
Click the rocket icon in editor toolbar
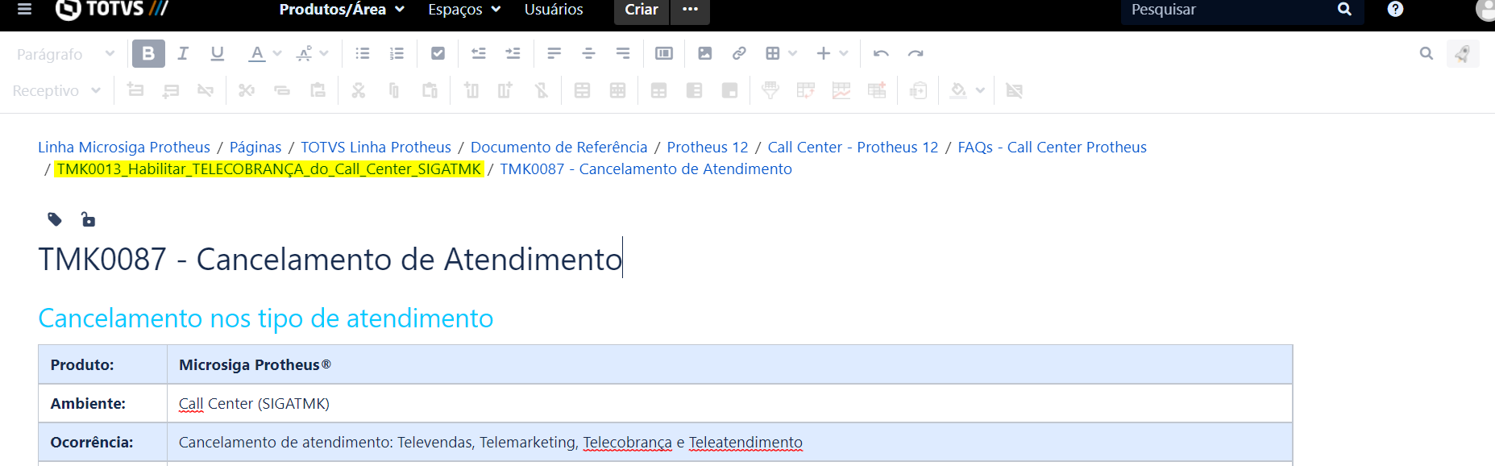(1463, 53)
